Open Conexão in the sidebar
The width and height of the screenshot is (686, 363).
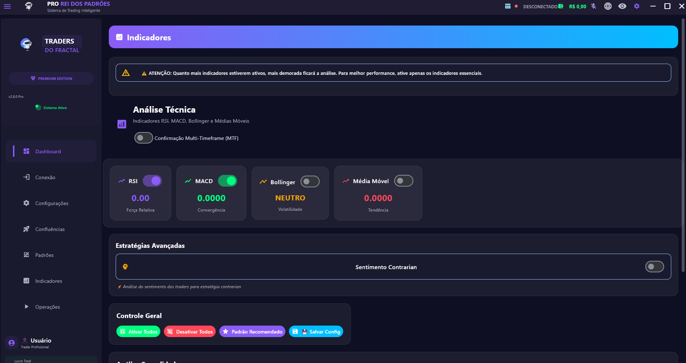coord(45,177)
